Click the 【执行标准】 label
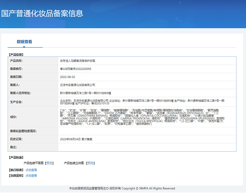Viewport: 246px width, 196px height. [16, 170]
